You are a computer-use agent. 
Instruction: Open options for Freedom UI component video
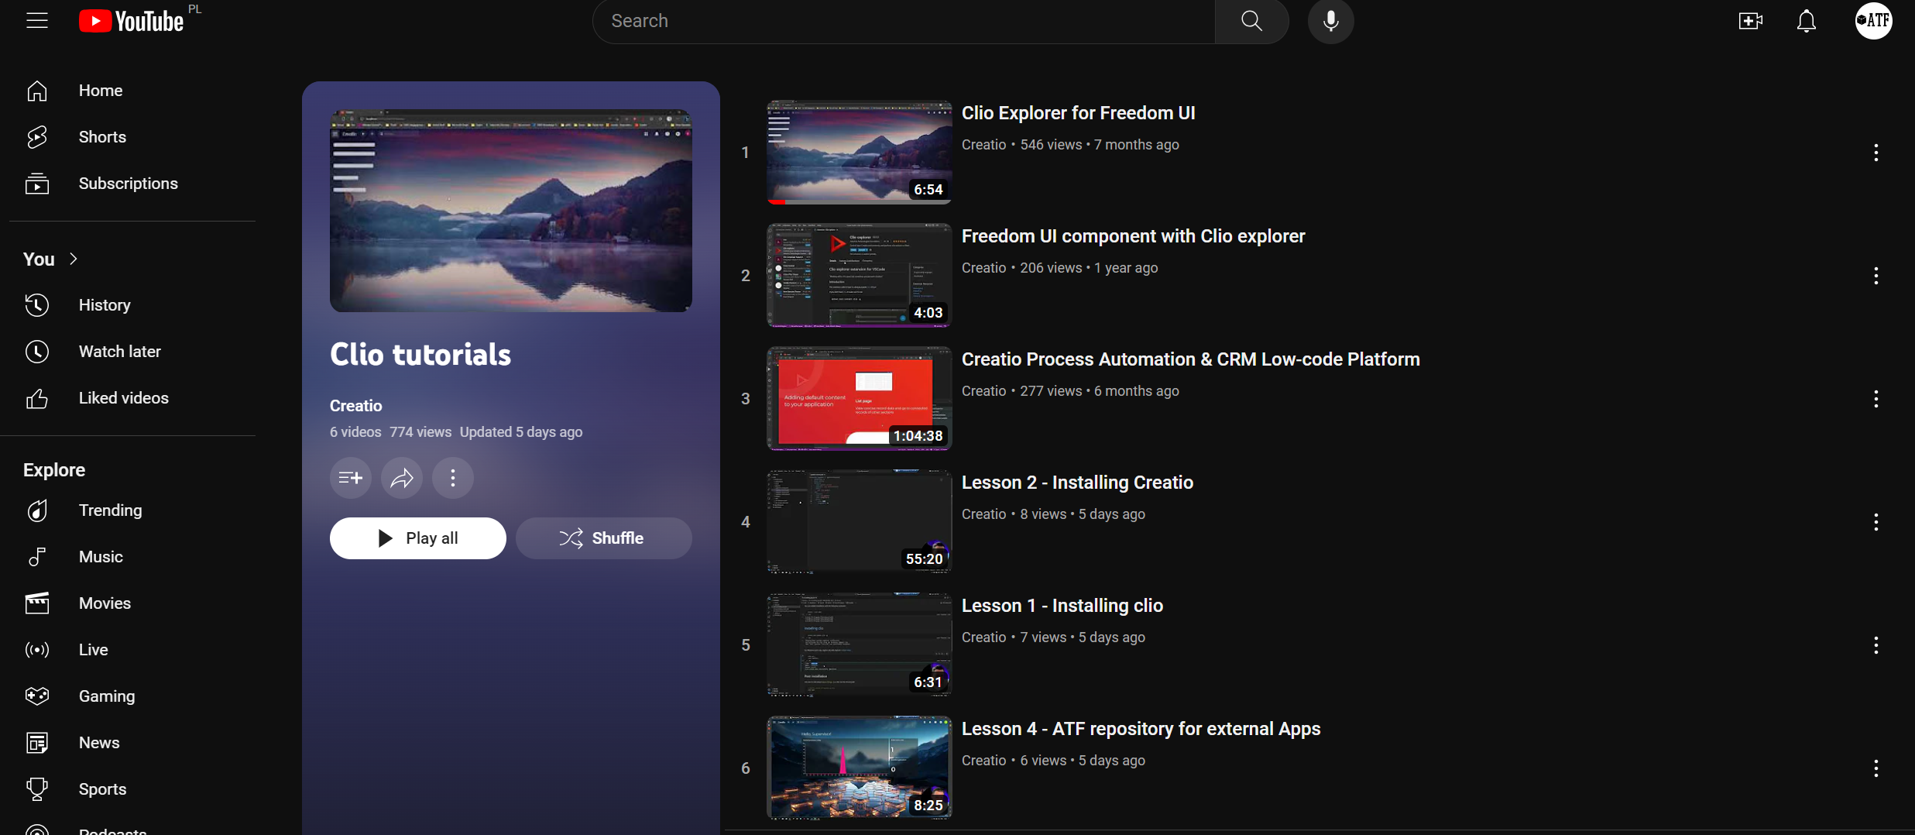1876,276
